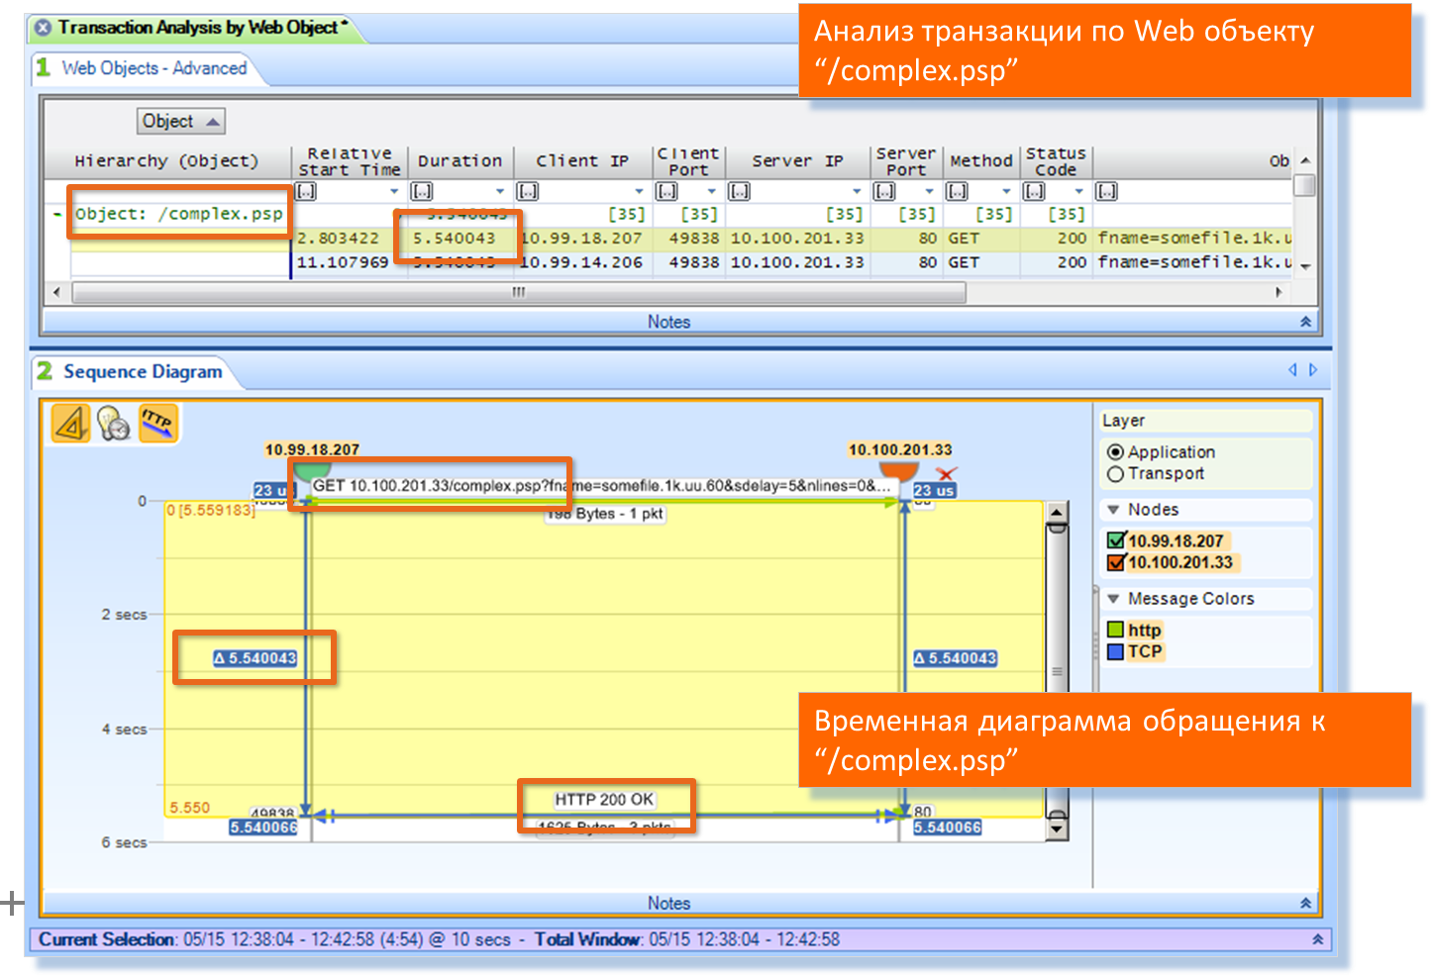Viewport: 1433px width, 978px height.
Task: Click the table horizontal scrollbar thumb
Action: (519, 292)
